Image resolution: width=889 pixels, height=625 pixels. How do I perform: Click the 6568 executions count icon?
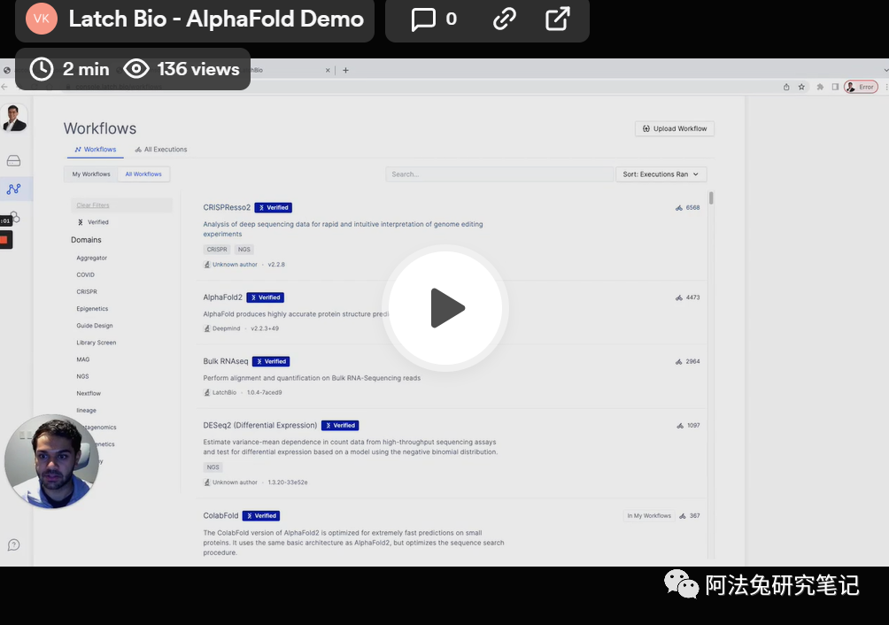click(679, 208)
